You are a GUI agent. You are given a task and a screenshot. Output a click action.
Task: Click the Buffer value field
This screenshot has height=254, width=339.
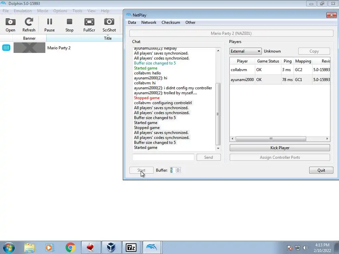pos(172,170)
